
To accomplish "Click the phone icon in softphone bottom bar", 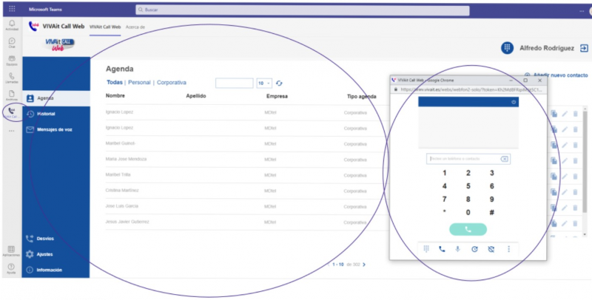I will (x=442, y=249).
